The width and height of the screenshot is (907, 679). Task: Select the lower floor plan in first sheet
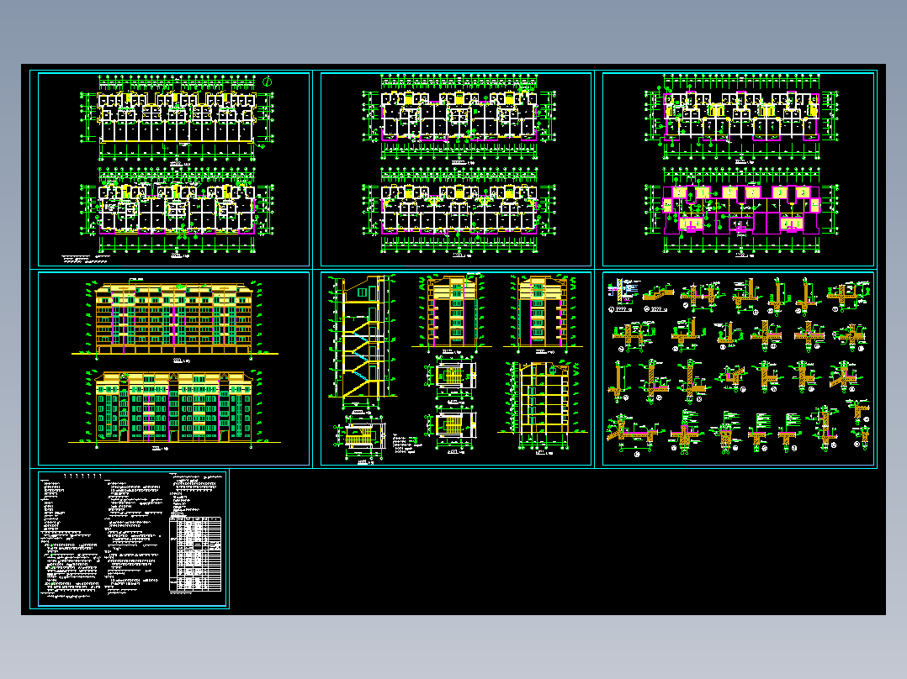tap(177, 211)
